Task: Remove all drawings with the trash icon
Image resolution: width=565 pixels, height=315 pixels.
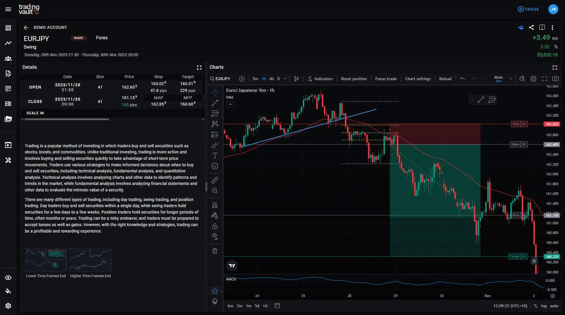Action: point(215,251)
